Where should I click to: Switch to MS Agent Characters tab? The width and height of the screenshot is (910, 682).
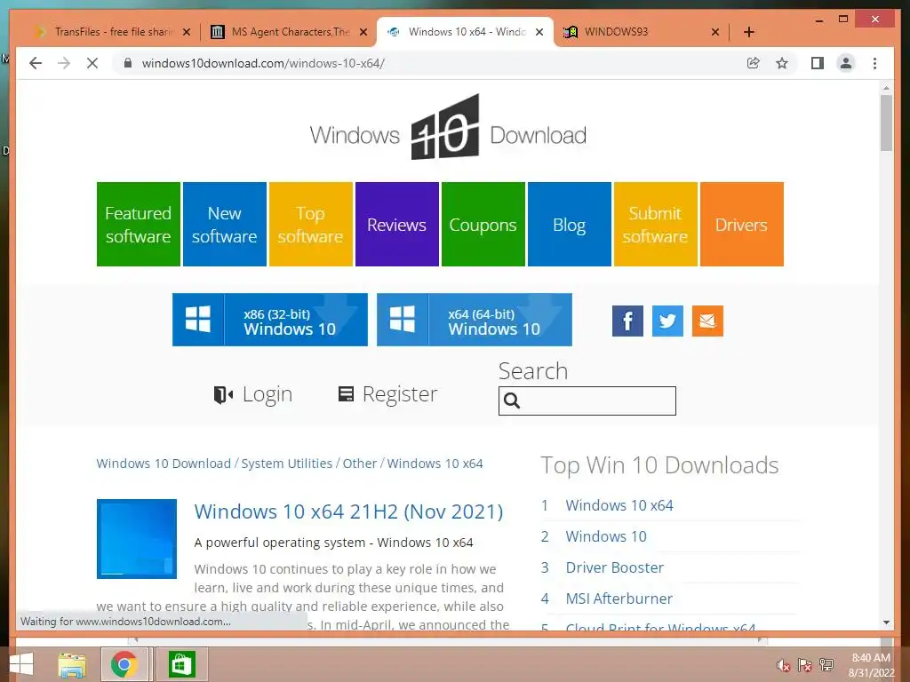pyautogui.click(x=289, y=32)
